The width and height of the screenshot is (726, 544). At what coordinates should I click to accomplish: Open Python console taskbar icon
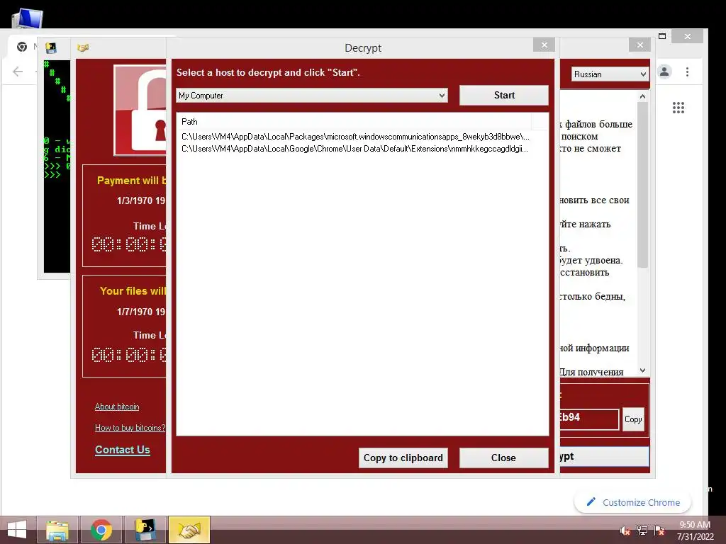[145, 530]
